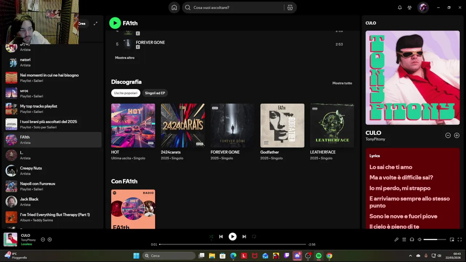
Task: Open Discord from the taskbar
Action: click(x=297, y=256)
